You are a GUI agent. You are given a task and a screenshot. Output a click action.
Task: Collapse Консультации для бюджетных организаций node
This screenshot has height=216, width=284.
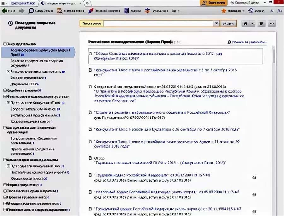click(x=5, y=128)
